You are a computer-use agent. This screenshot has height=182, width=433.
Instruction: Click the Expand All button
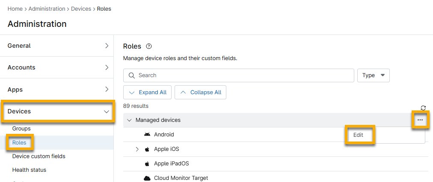(148, 92)
